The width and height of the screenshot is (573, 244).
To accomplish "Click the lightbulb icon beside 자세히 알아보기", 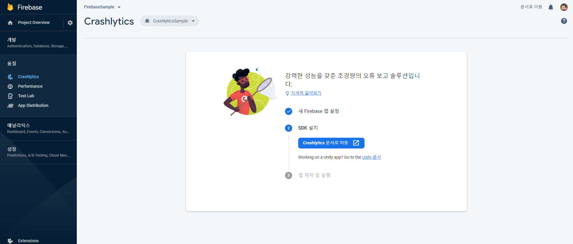I will click(x=287, y=93).
